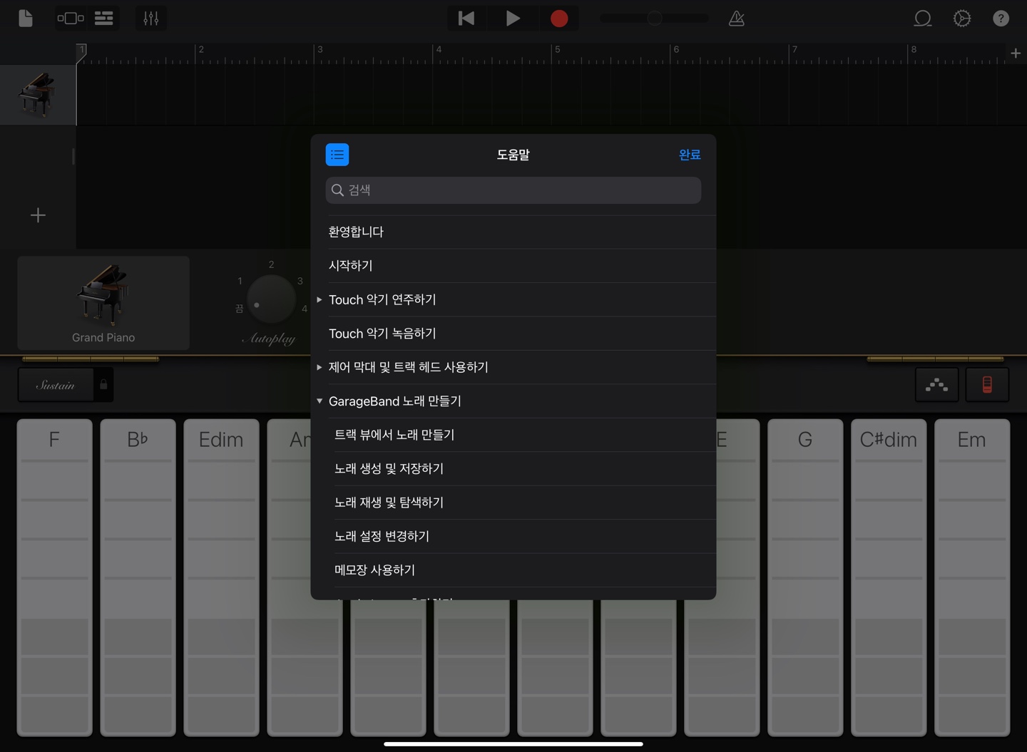Turn the Autoplay knob
This screenshot has height=752, width=1027.
click(271, 299)
